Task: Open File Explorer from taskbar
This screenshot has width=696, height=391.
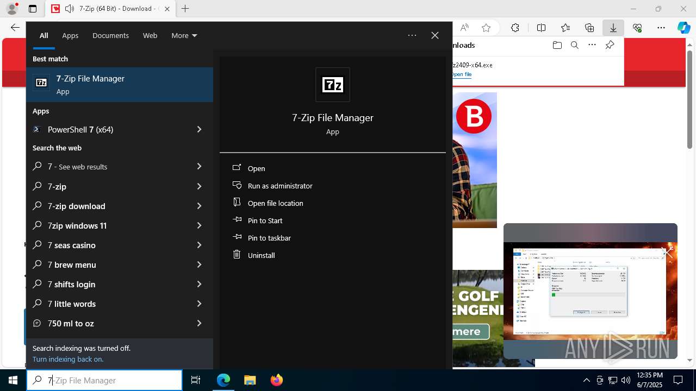Action: (250, 380)
